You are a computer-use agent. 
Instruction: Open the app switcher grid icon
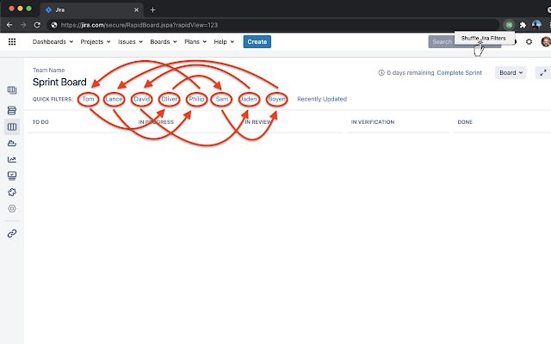(12, 42)
